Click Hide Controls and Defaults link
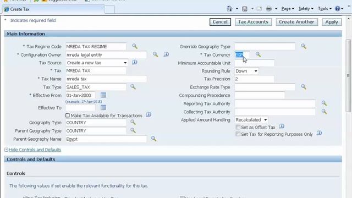 tap(35, 150)
